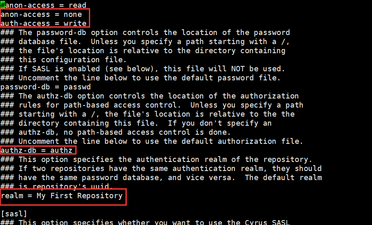Image resolution: width=372 pixels, height=225 pixels.
Task: Click the 'passwd' value text
Action: point(77,87)
